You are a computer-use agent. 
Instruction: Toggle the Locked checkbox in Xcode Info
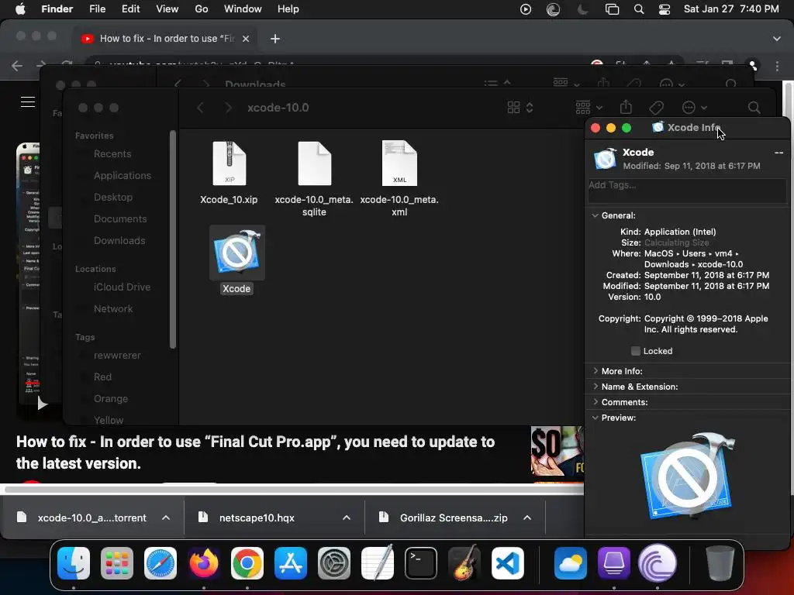pos(636,351)
